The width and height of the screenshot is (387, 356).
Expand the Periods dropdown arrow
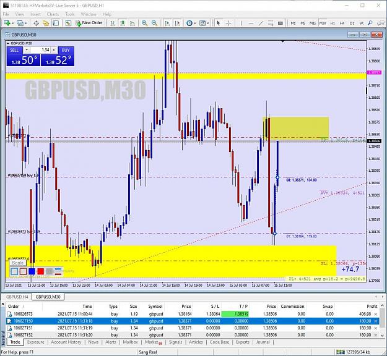pos(194,23)
